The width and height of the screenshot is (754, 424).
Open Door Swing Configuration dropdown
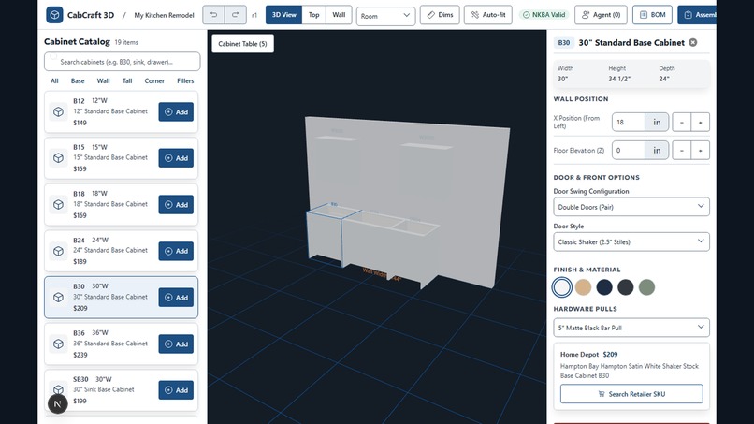point(631,207)
